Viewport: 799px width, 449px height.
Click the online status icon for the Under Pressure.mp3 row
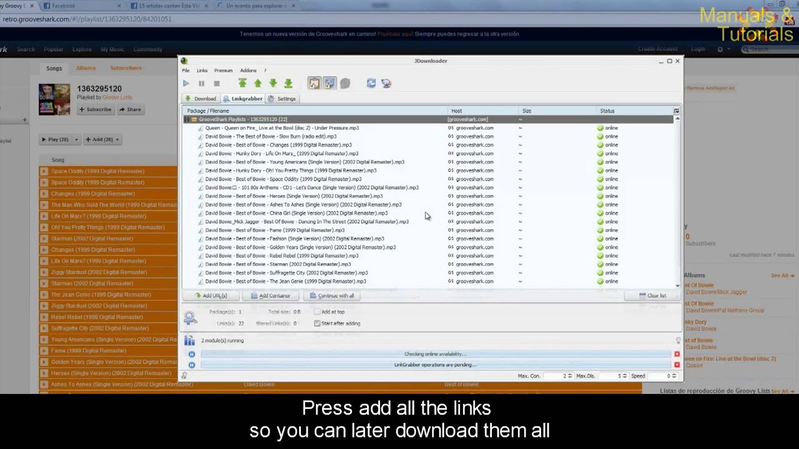600,128
